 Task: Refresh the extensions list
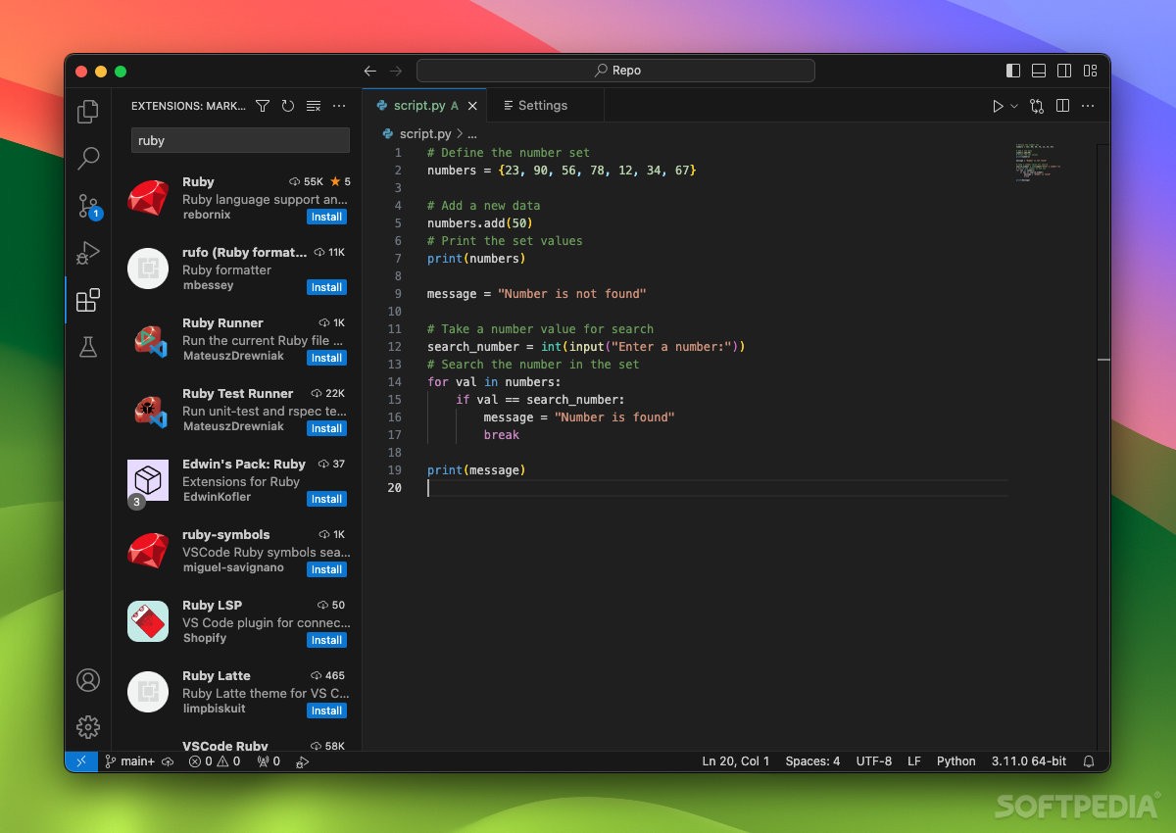288,106
